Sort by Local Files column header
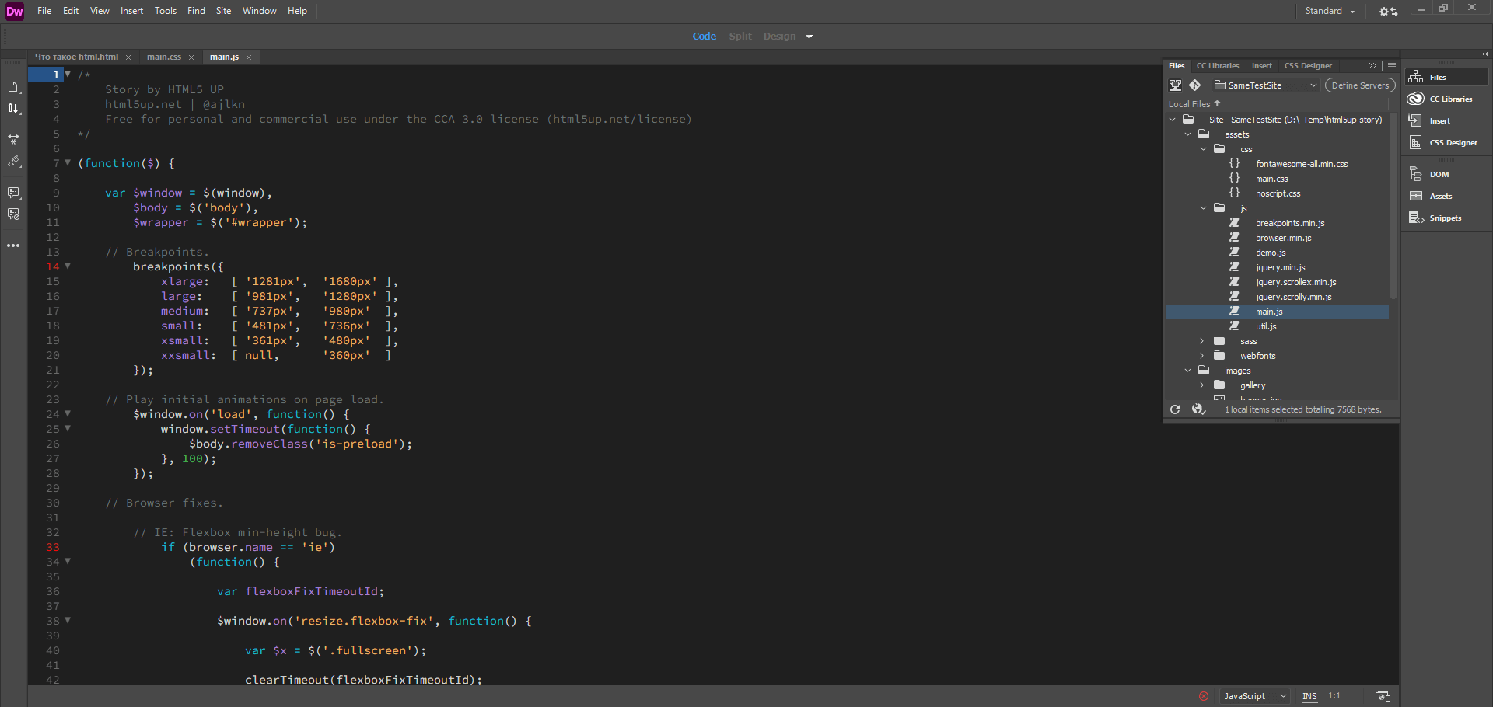Image resolution: width=1493 pixels, height=707 pixels. [1194, 104]
